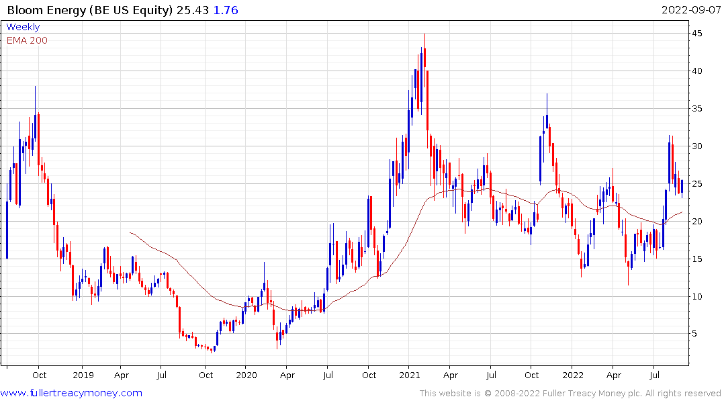
Task: Click the 40 price axis label
Action: [x=696, y=71]
